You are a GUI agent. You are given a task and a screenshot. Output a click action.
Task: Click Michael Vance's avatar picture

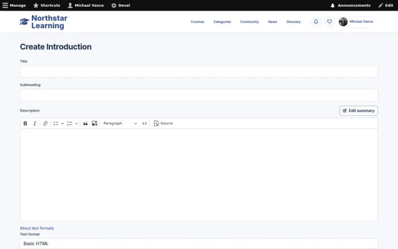point(343,22)
